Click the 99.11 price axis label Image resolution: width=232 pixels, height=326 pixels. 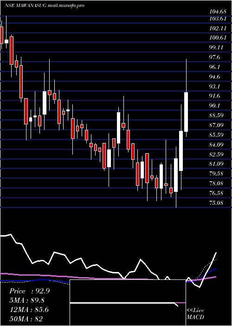(217, 48)
